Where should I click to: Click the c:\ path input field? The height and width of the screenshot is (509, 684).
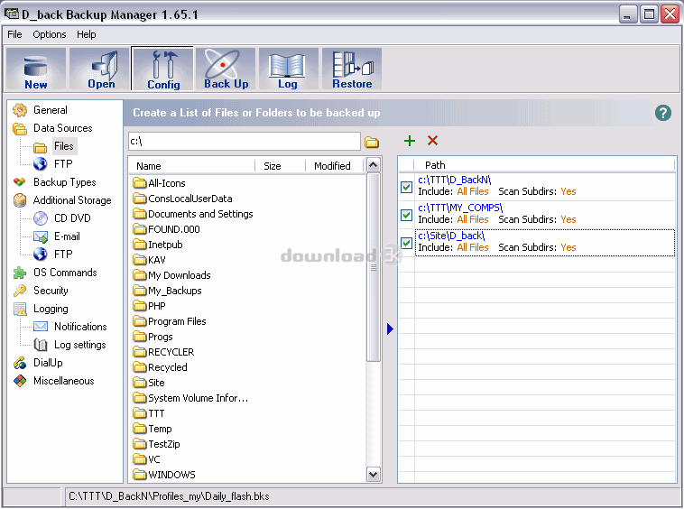click(x=244, y=142)
